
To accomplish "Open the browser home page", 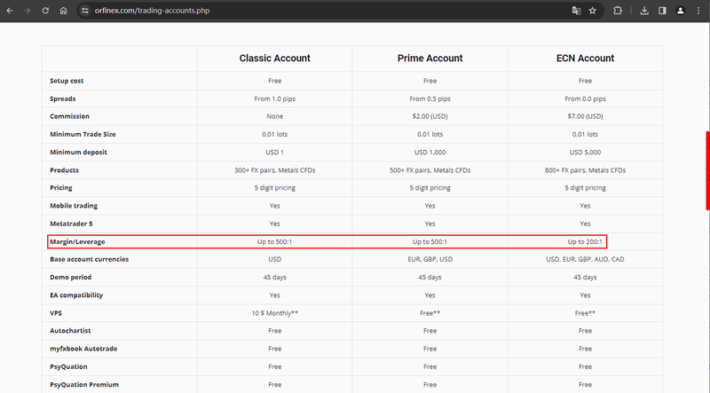I will pos(63,11).
